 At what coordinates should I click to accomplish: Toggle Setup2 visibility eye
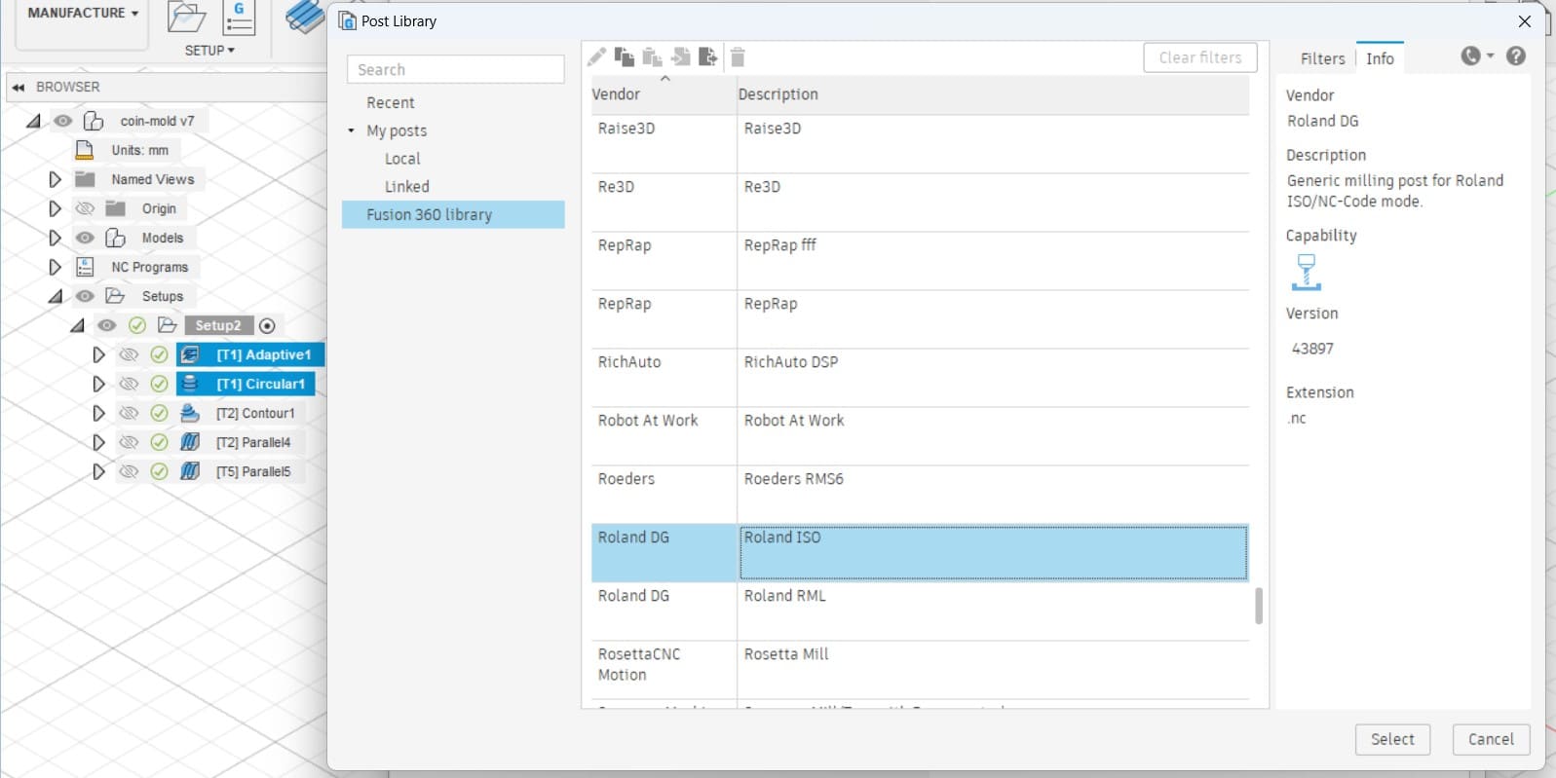(106, 325)
